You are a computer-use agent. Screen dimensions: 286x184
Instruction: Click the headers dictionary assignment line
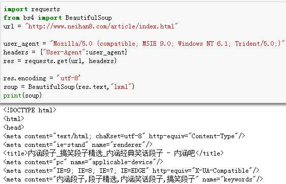pos(65,52)
